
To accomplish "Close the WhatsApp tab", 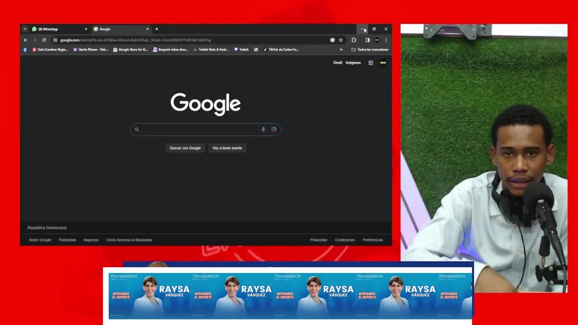I will pyautogui.click(x=86, y=29).
